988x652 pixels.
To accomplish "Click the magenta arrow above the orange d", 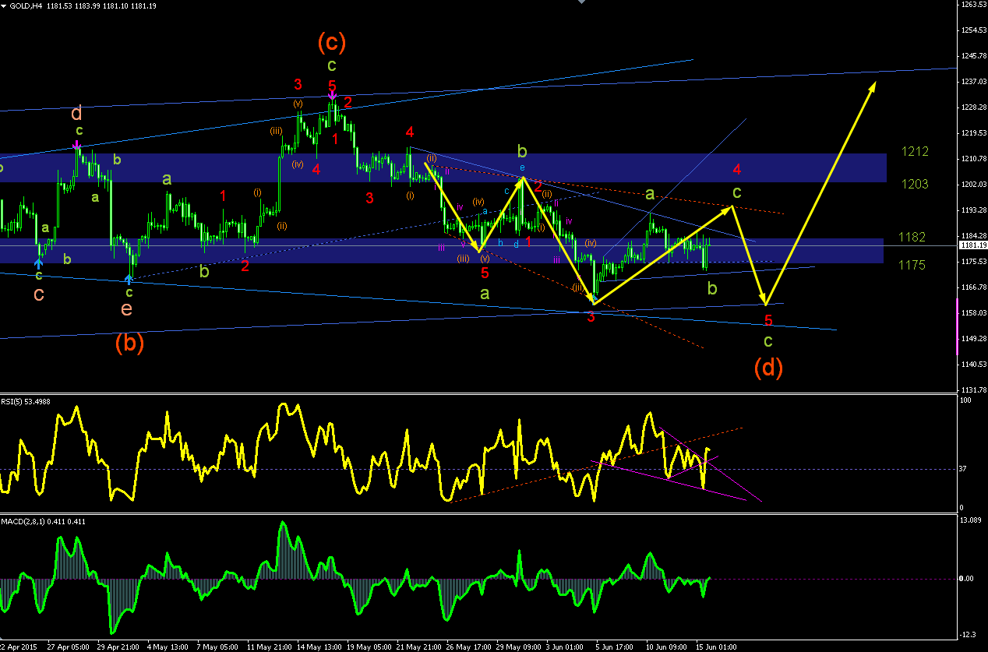I will tap(76, 146).
